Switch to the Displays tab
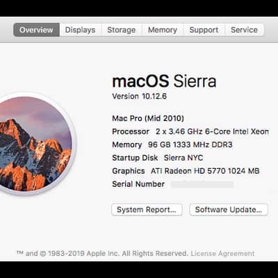Screen dimensions: 278x278 tap(80, 30)
